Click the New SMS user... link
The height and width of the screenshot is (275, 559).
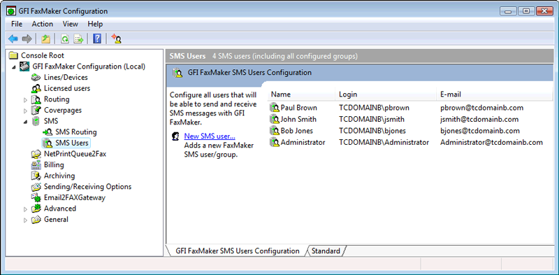point(210,136)
